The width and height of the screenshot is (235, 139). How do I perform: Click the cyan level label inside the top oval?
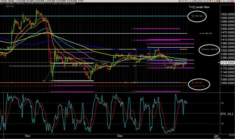197,16
